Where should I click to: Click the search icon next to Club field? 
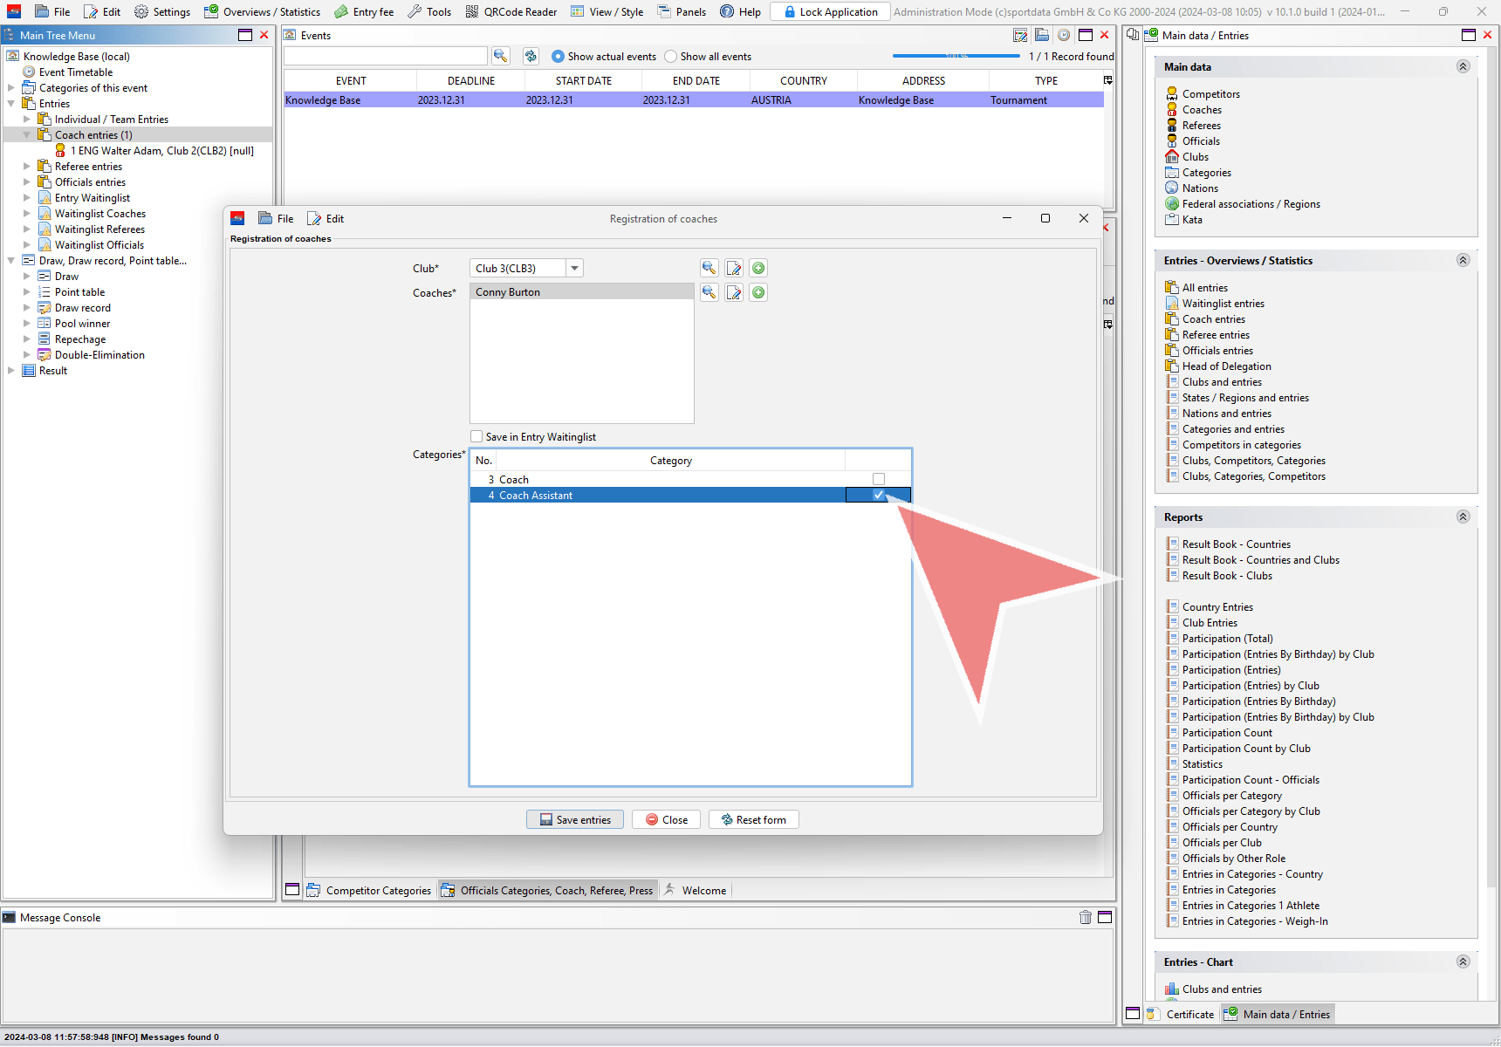(709, 268)
